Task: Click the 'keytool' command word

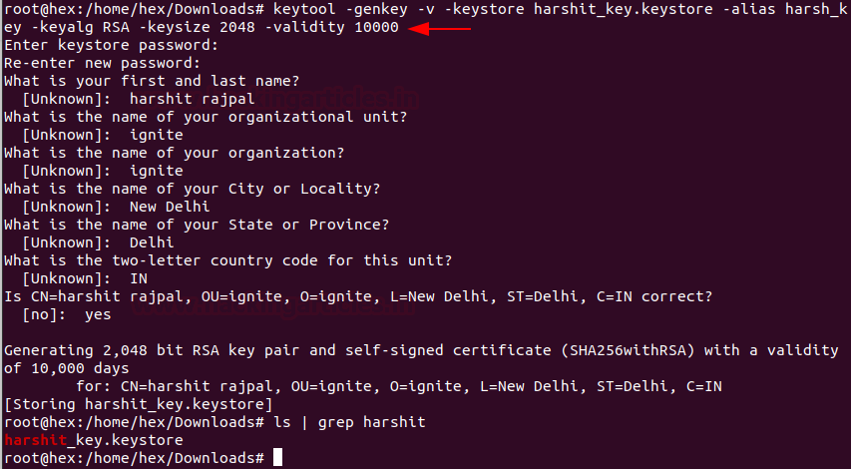Action: click(x=304, y=9)
